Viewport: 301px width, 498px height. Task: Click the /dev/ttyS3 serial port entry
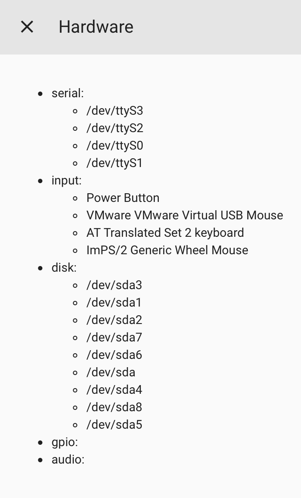(x=114, y=110)
